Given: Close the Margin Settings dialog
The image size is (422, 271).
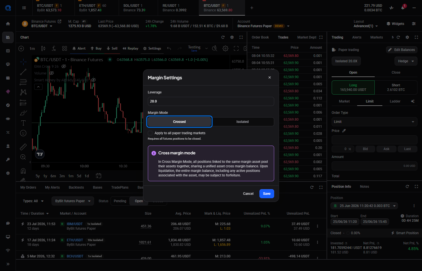Looking at the screenshot, I should coord(270,78).
